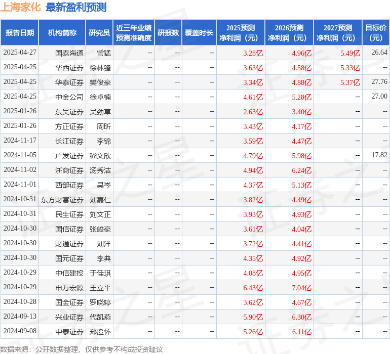Click institution 中泰证券
390x354 pixels.
pos(69,332)
